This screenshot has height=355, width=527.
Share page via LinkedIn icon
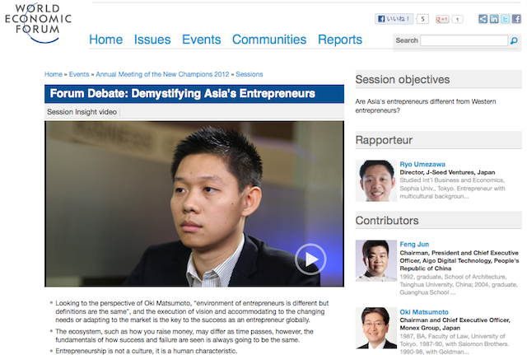coord(494,19)
